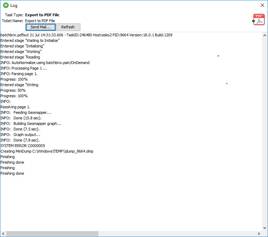Click 'Progress: 50%' line

(13, 90)
